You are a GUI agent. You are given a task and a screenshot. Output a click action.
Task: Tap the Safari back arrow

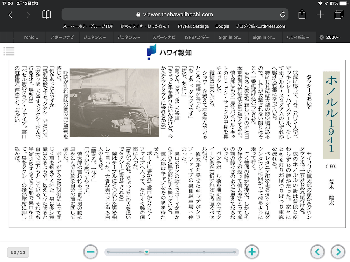coord(10,15)
